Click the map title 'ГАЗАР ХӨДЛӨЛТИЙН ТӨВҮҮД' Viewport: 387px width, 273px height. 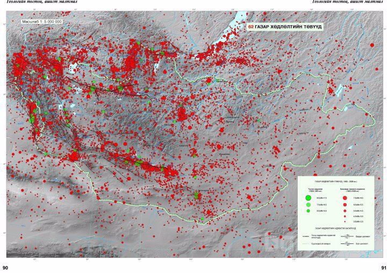coord(289,26)
